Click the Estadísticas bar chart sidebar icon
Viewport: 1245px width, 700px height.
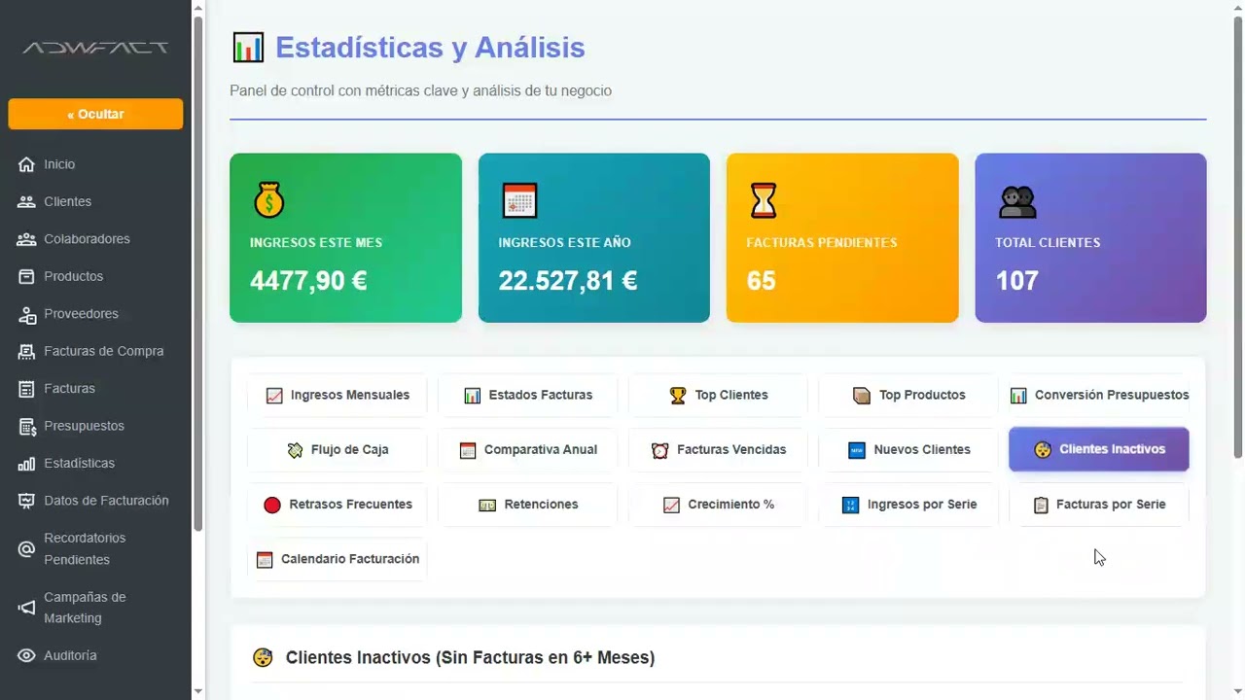point(26,464)
